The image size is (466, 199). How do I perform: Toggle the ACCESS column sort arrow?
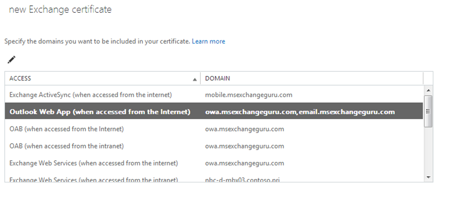point(195,79)
